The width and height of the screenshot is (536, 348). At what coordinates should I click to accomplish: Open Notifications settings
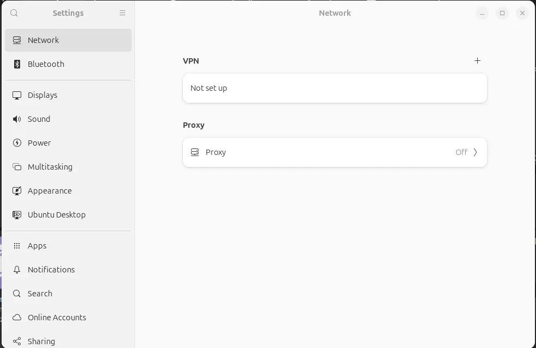click(x=69, y=270)
